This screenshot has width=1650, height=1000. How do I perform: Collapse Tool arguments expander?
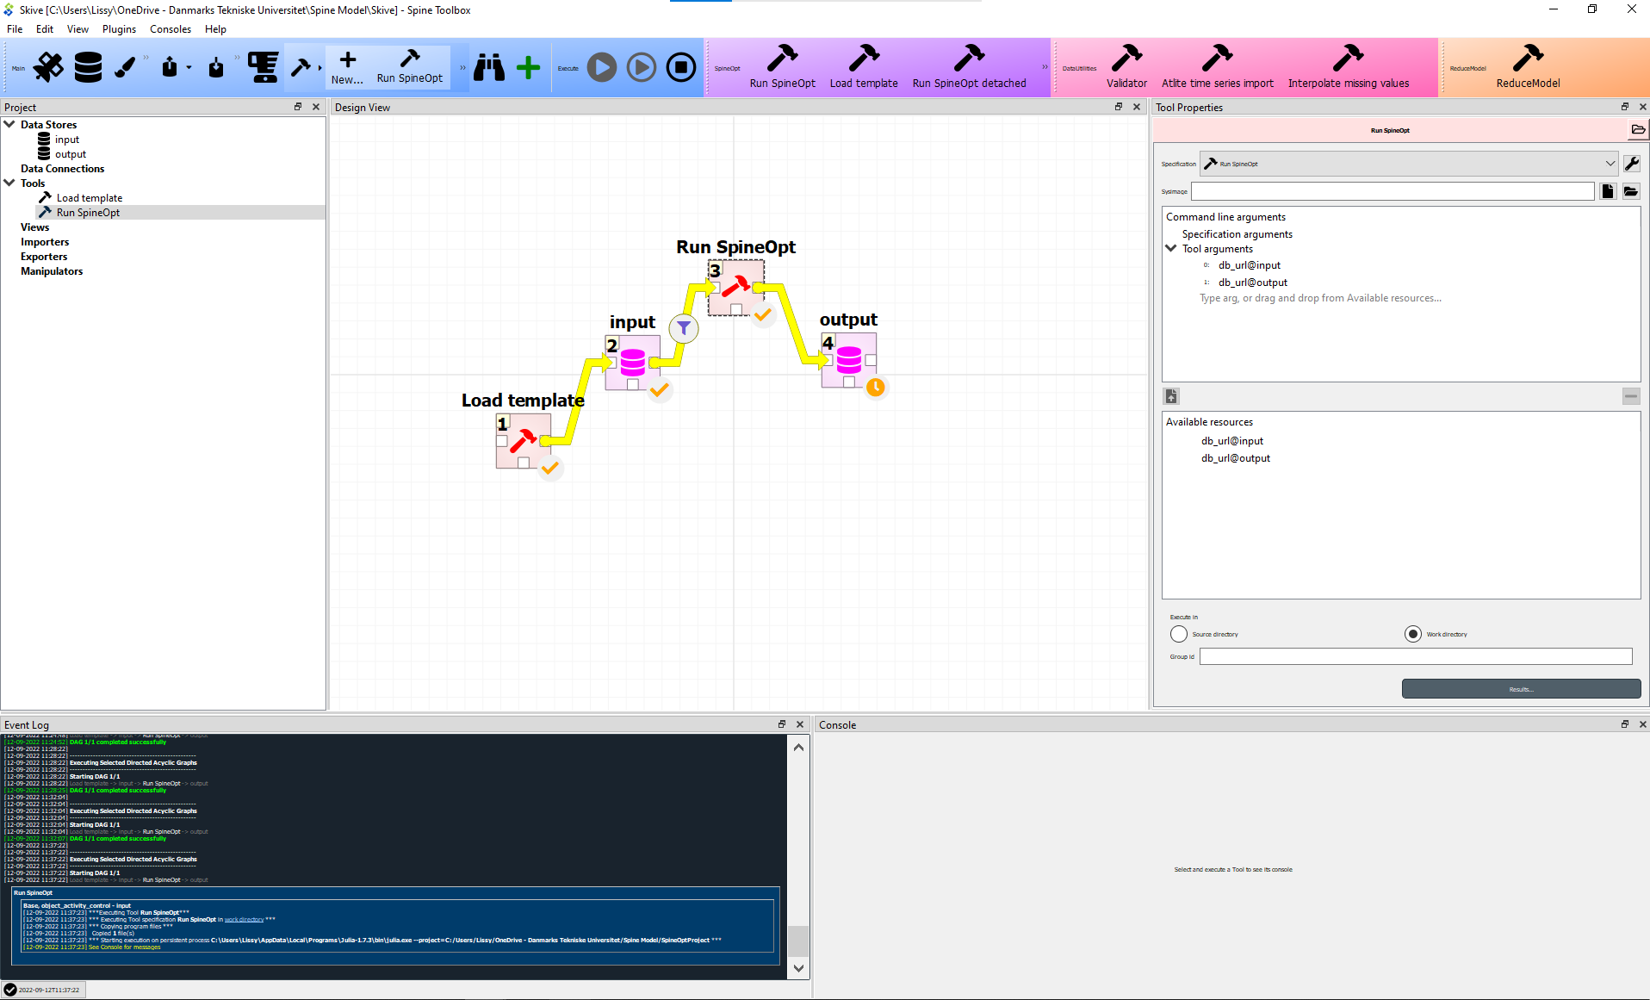[1171, 248]
